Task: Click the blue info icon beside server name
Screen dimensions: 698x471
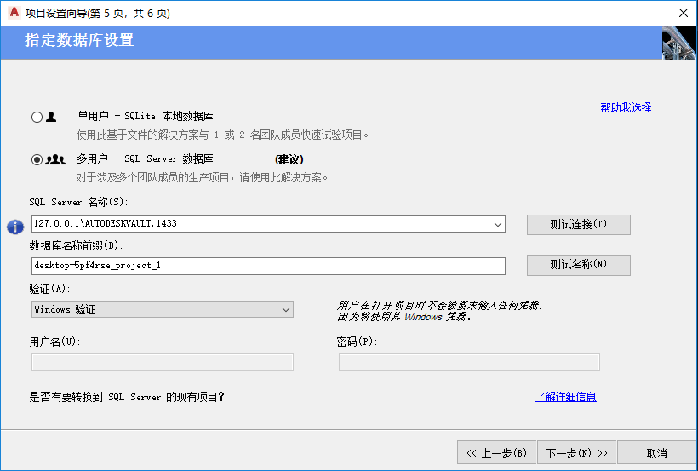Action: (x=15, y=227)
